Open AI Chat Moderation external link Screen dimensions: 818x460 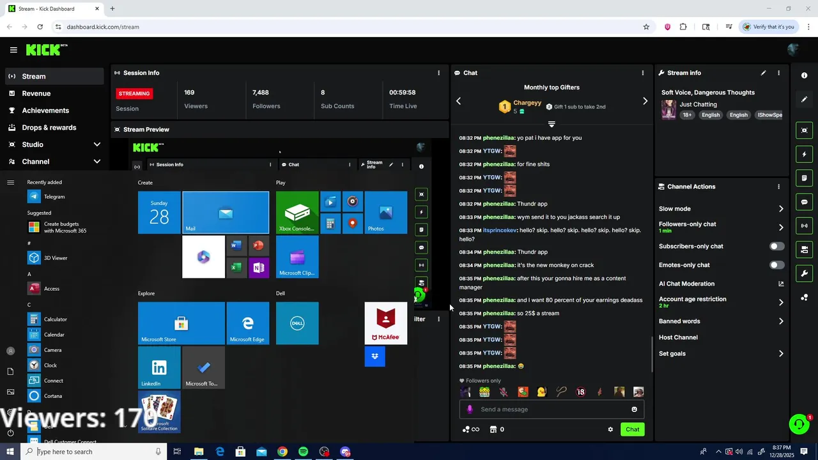(x=781, y=284)
